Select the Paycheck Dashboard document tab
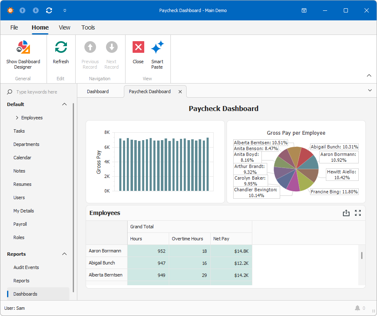This screenshot has height=316, width=377. pos(150,91)
